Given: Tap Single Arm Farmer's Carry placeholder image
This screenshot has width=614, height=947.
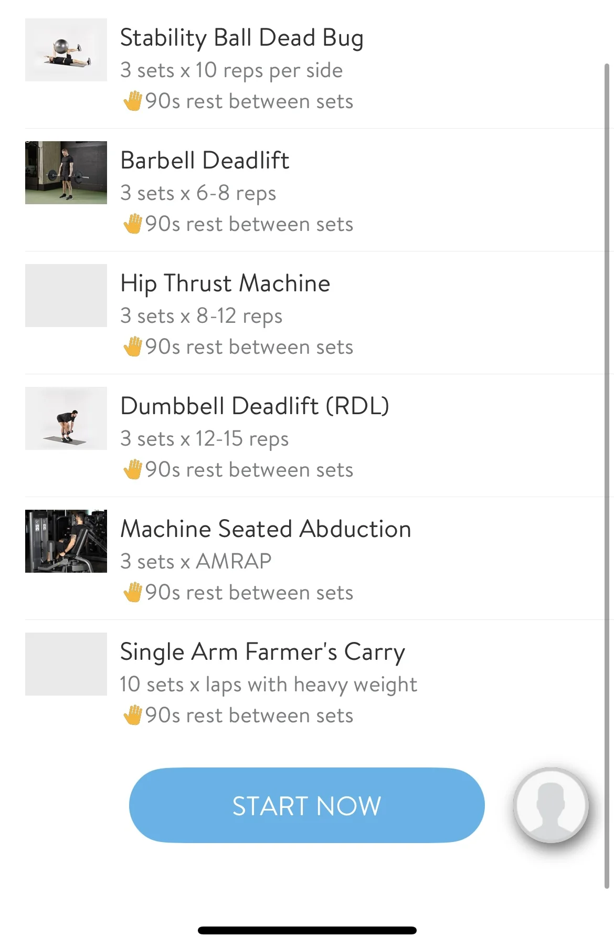Looking at the screenshot, I should click(x=66, y=664).
